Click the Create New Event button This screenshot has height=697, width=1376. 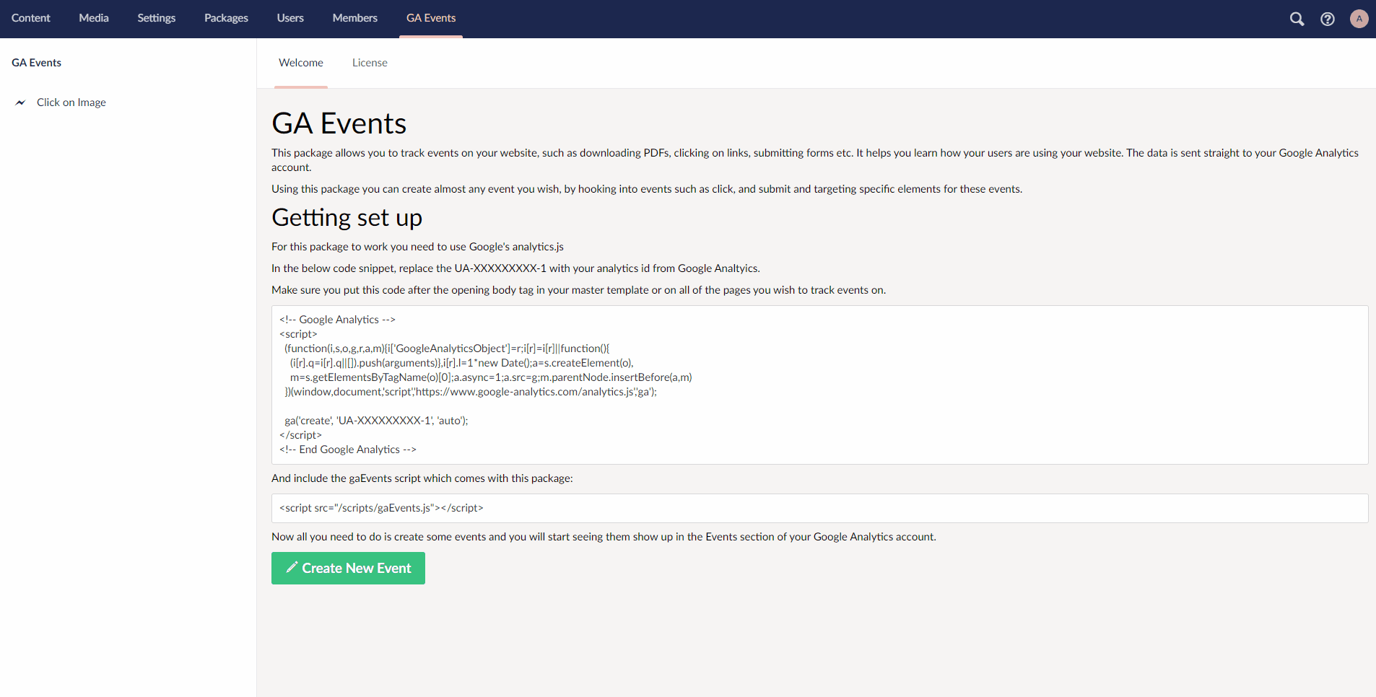pos(348,568)
